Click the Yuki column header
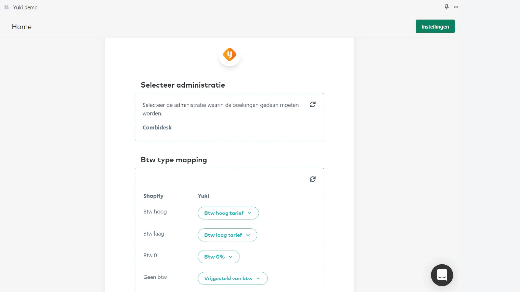Image resolution: width=520 pixels, height=292 pixels. tap(203, 196)
